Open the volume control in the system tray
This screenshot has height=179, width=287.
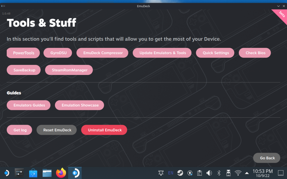(209, 173)
